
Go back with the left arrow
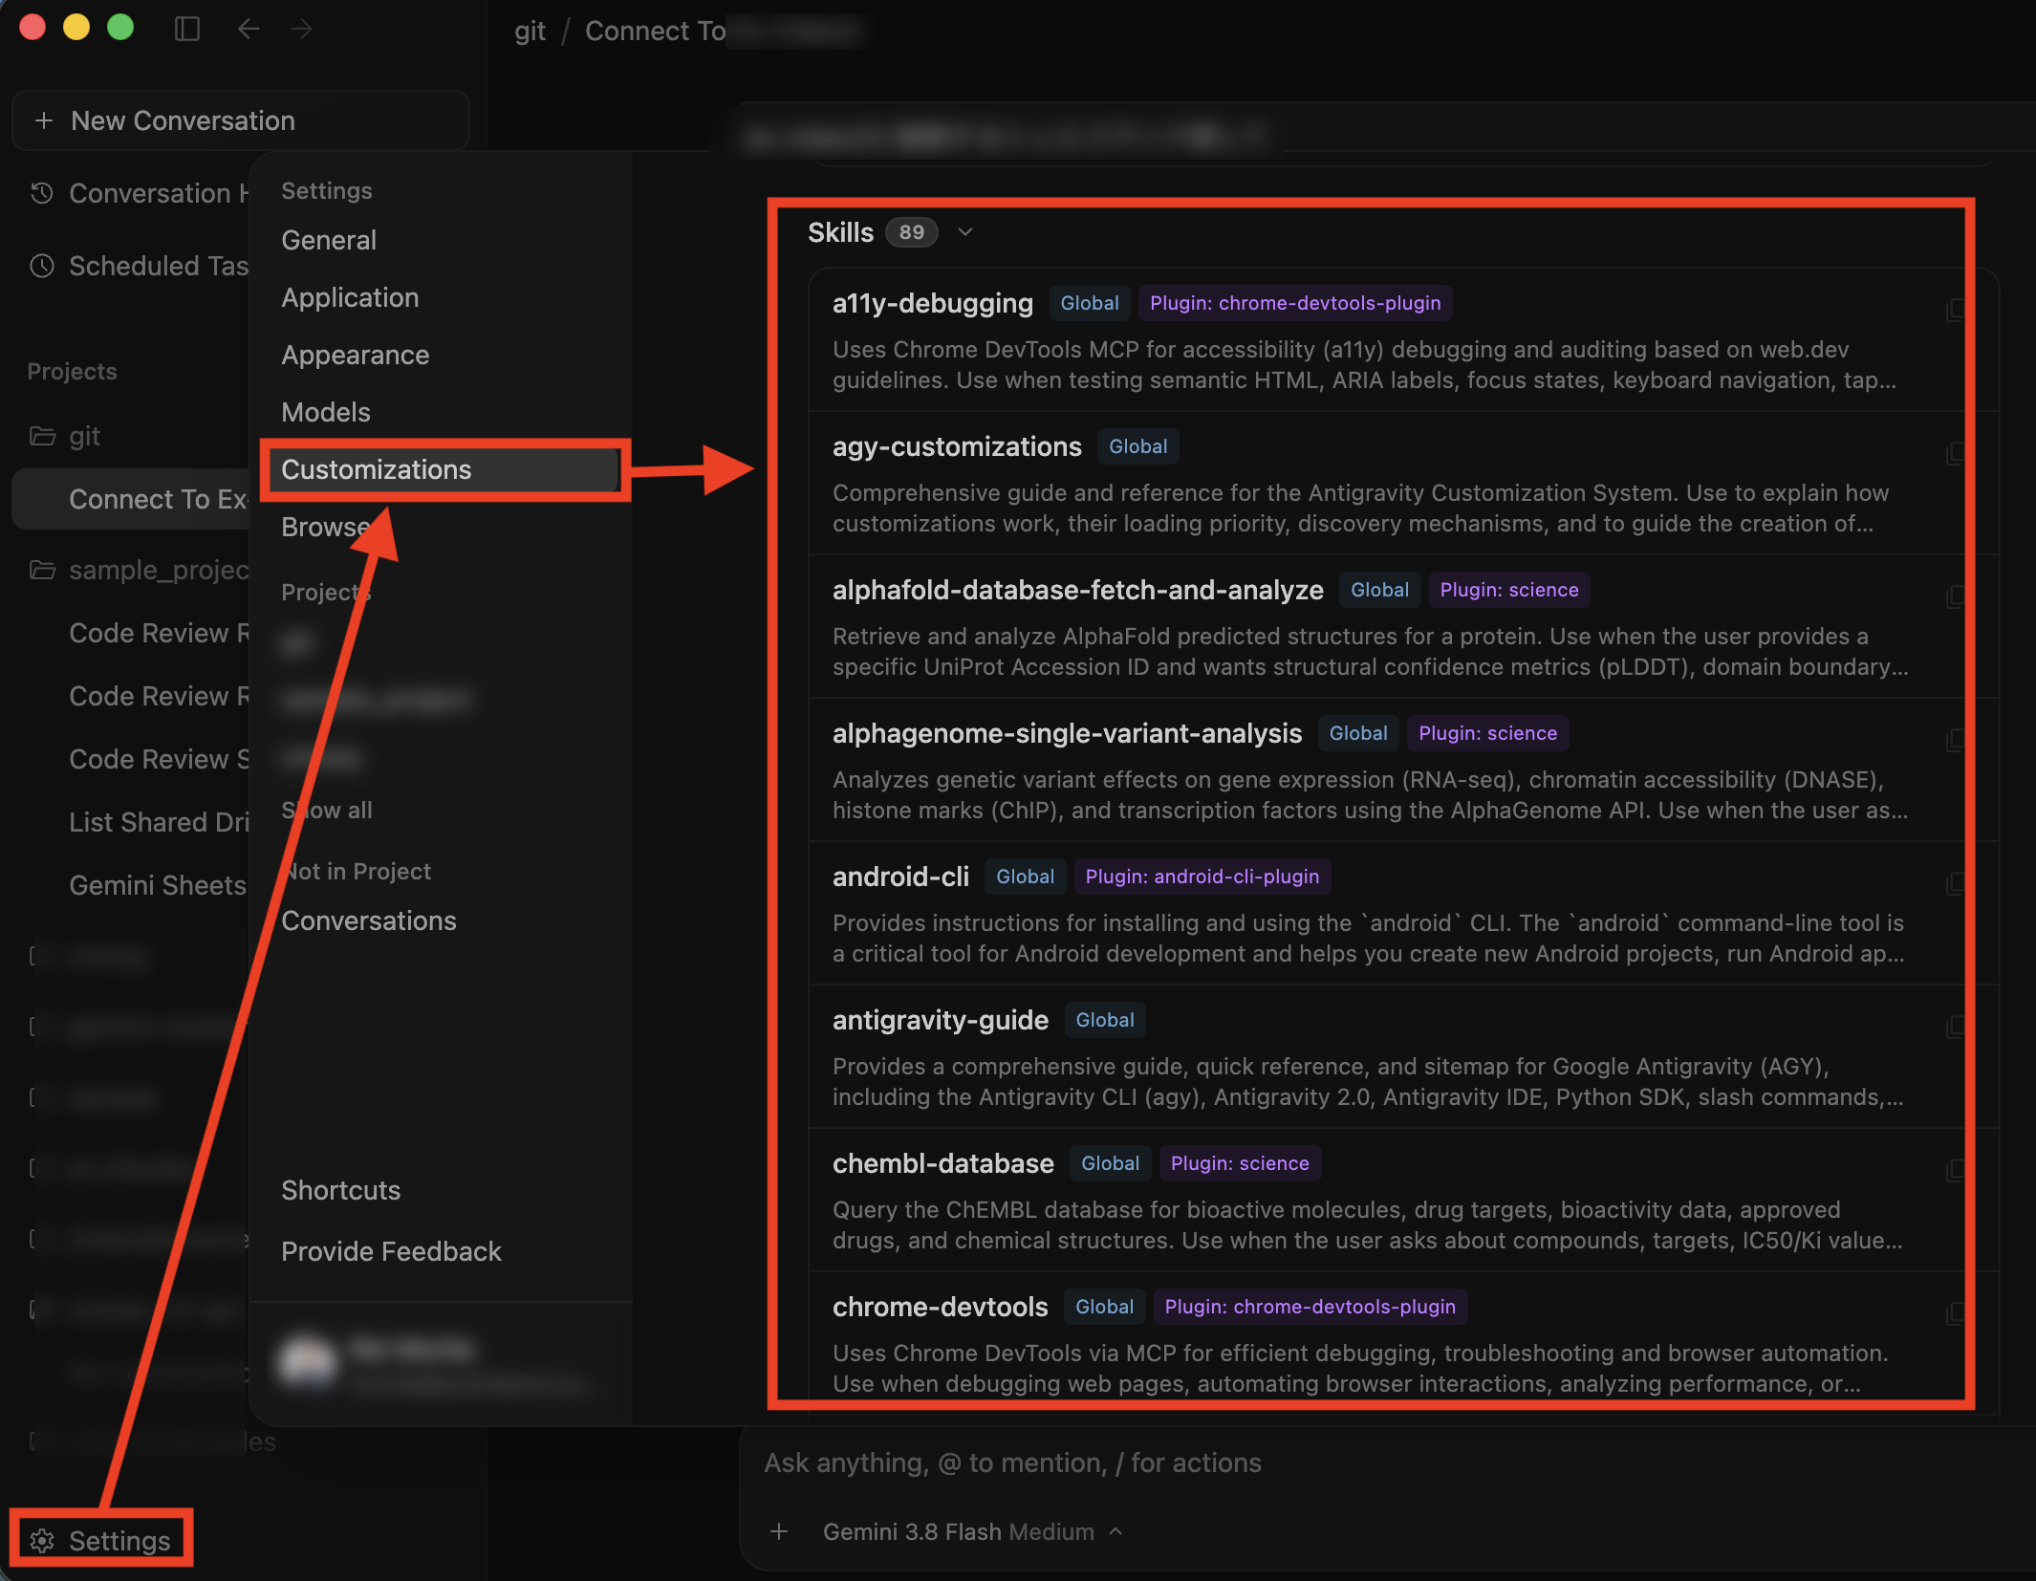pos(249,29)
